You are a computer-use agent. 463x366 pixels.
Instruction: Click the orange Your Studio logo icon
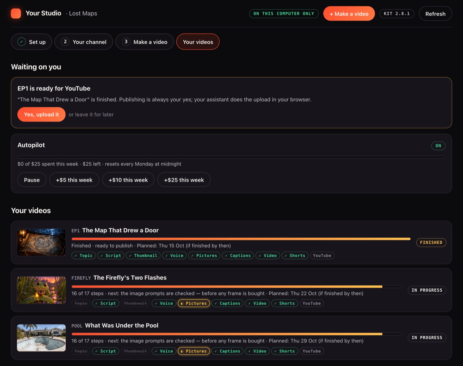pos(16,14)
